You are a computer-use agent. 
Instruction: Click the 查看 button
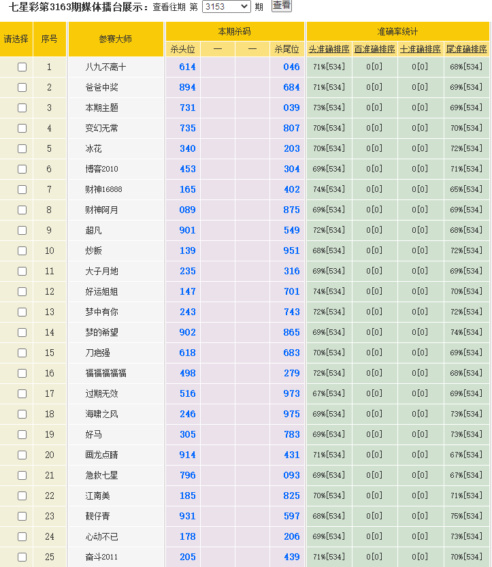[281, 5]
